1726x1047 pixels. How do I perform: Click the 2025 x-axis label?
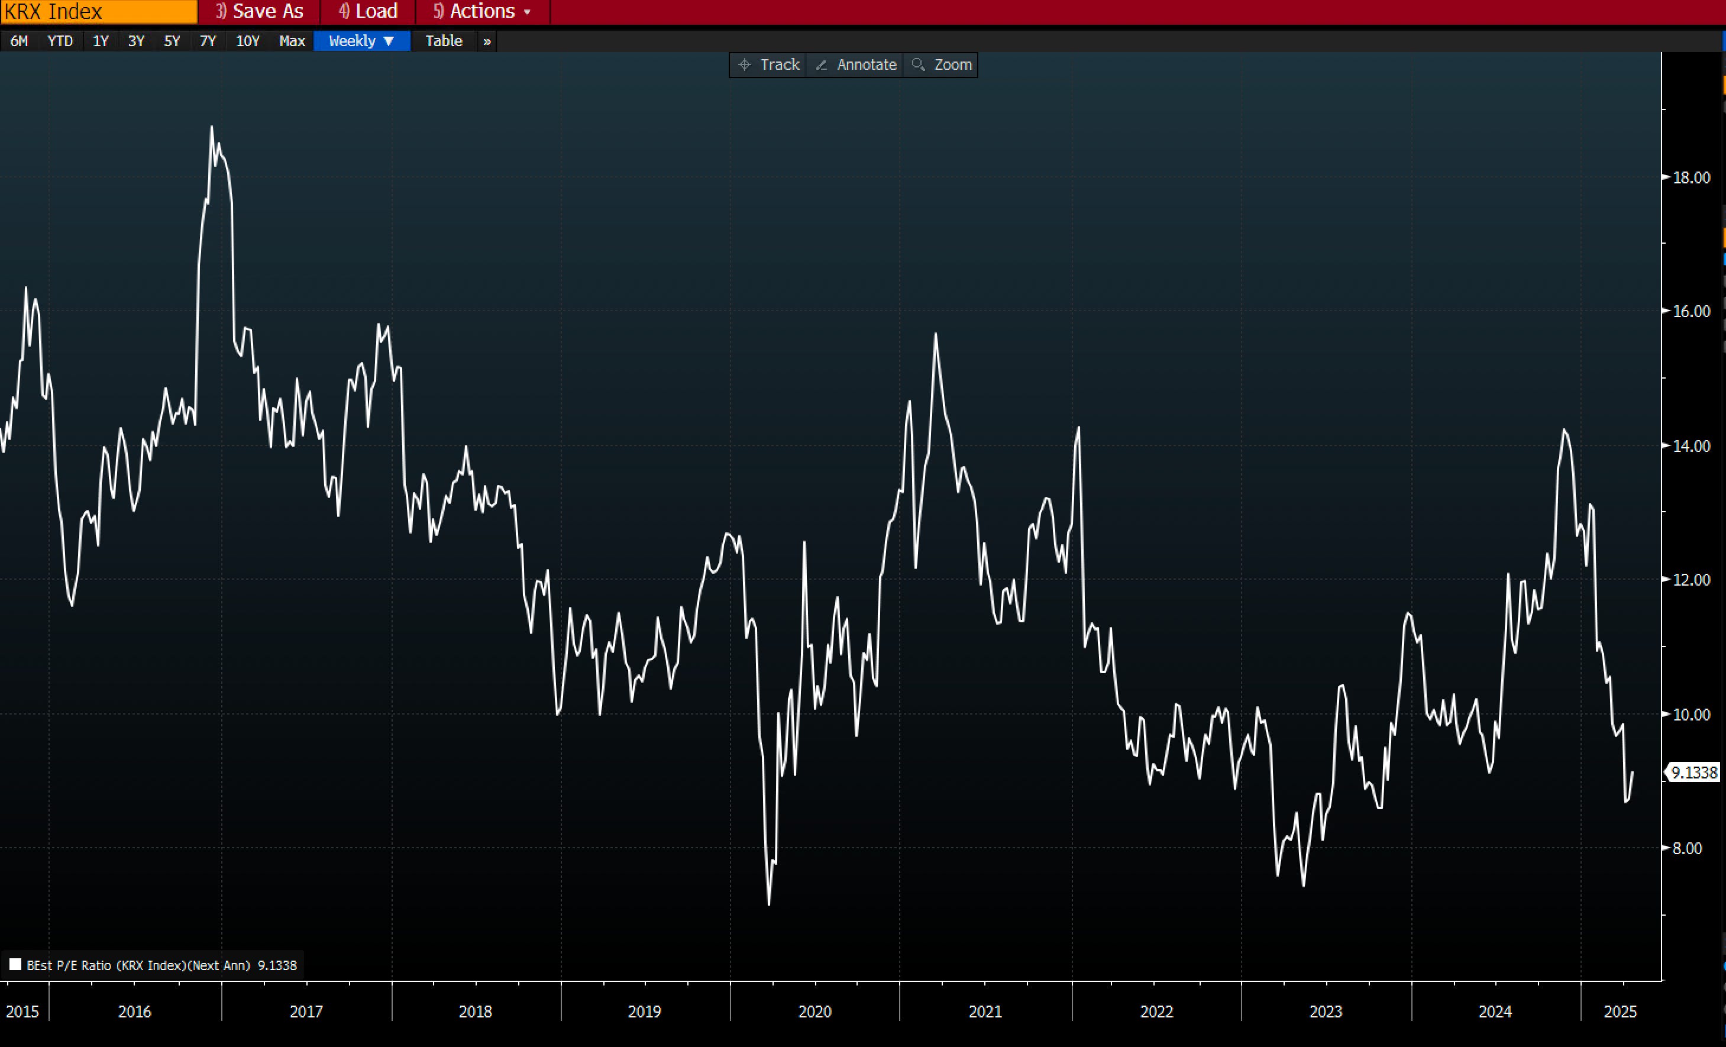pos(1621,1012)
